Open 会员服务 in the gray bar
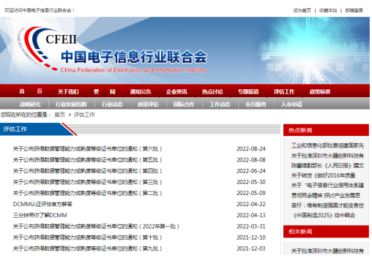Viewport: 372px width, 263px height. click(x=256, y=104)
